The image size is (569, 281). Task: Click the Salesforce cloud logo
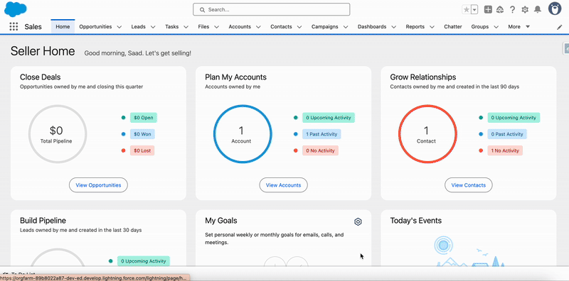click(x=15, y=9)
